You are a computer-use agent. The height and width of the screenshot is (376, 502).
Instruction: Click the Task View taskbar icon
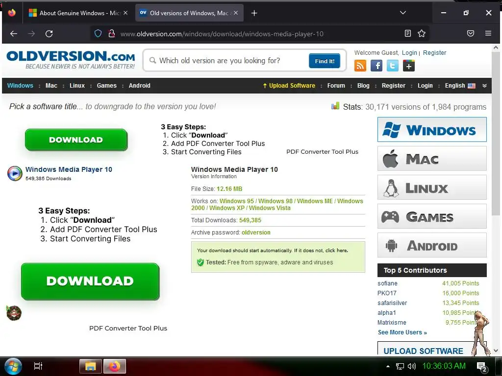tap(38, 366)
